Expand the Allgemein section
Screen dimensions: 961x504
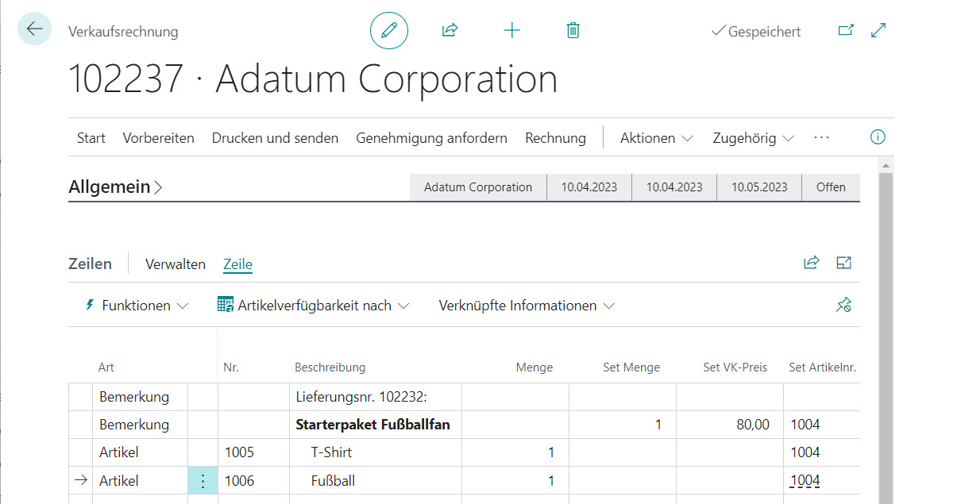116,187
